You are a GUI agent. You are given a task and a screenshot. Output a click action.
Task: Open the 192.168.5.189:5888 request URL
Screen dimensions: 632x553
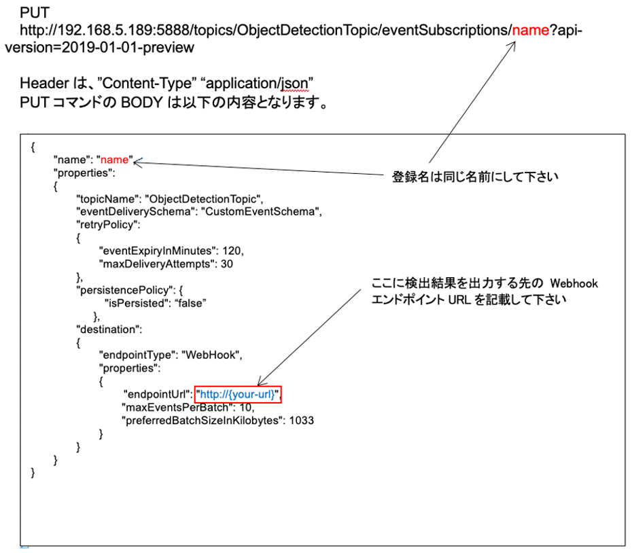point(265,31)
